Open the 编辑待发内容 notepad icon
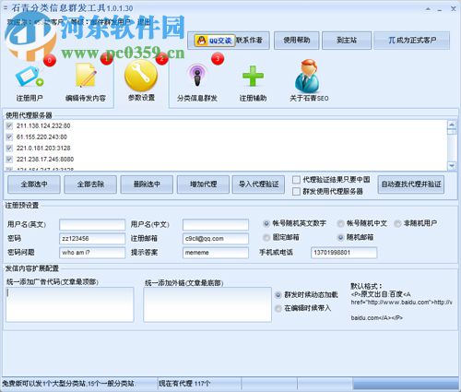The width and height of the screenshot is (461, 392). (x=86, y=75)
